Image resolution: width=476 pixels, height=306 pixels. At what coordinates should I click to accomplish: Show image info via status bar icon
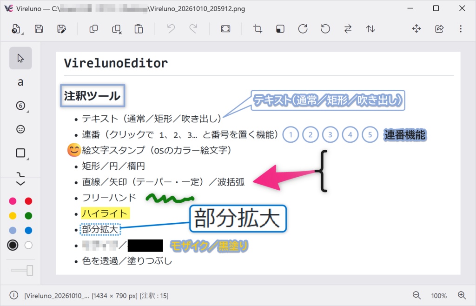coord(13,295)
